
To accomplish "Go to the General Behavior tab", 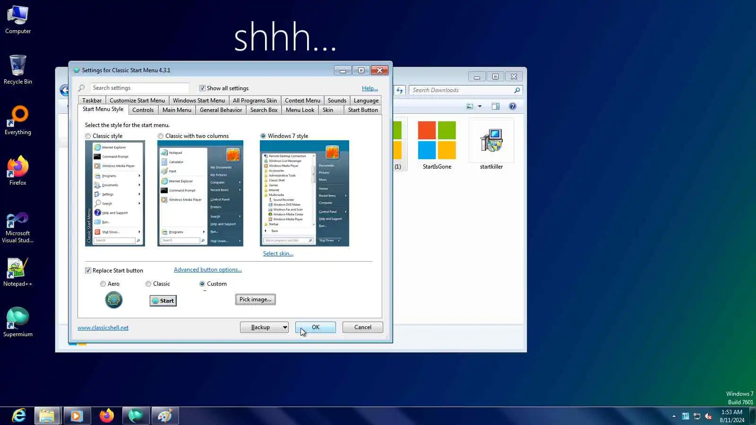I will click(x=221, y=110).
